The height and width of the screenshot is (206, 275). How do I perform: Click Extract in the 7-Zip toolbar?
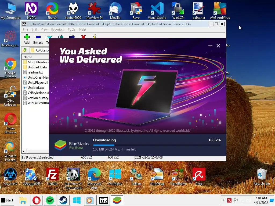pos(38,39)
